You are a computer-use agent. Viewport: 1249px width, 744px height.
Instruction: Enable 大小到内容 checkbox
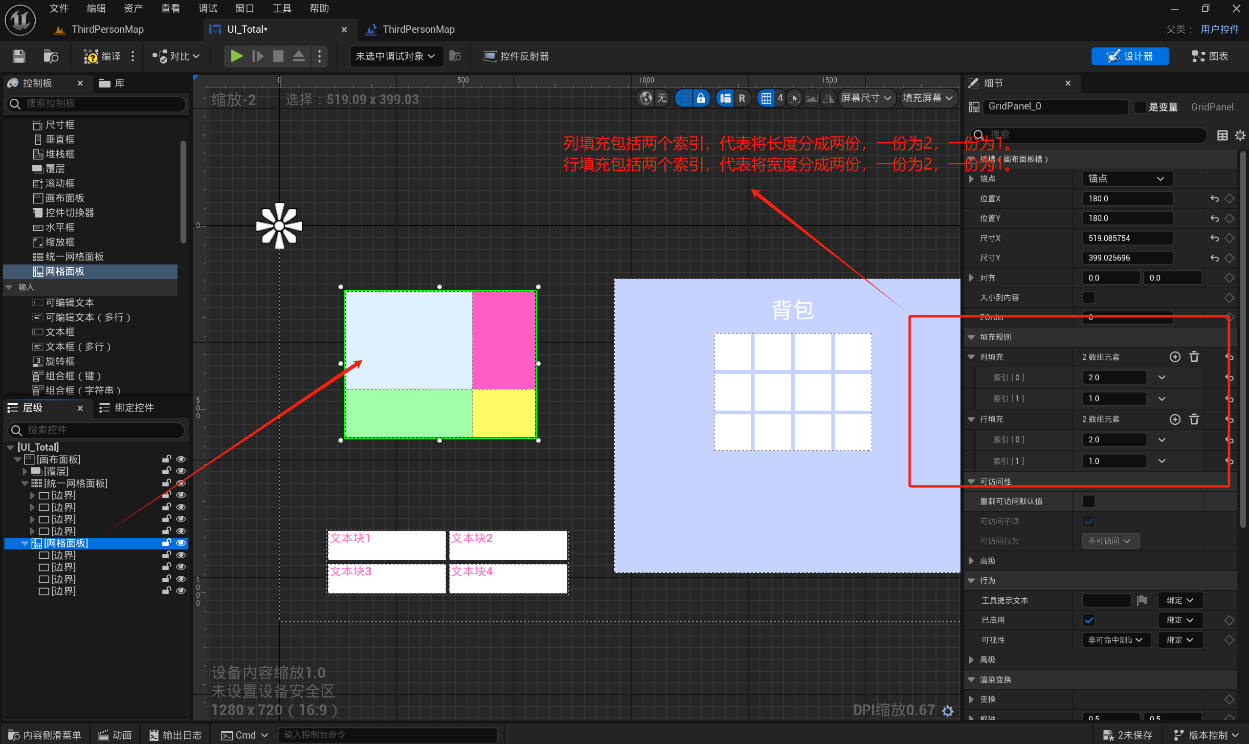point(1089,298)
